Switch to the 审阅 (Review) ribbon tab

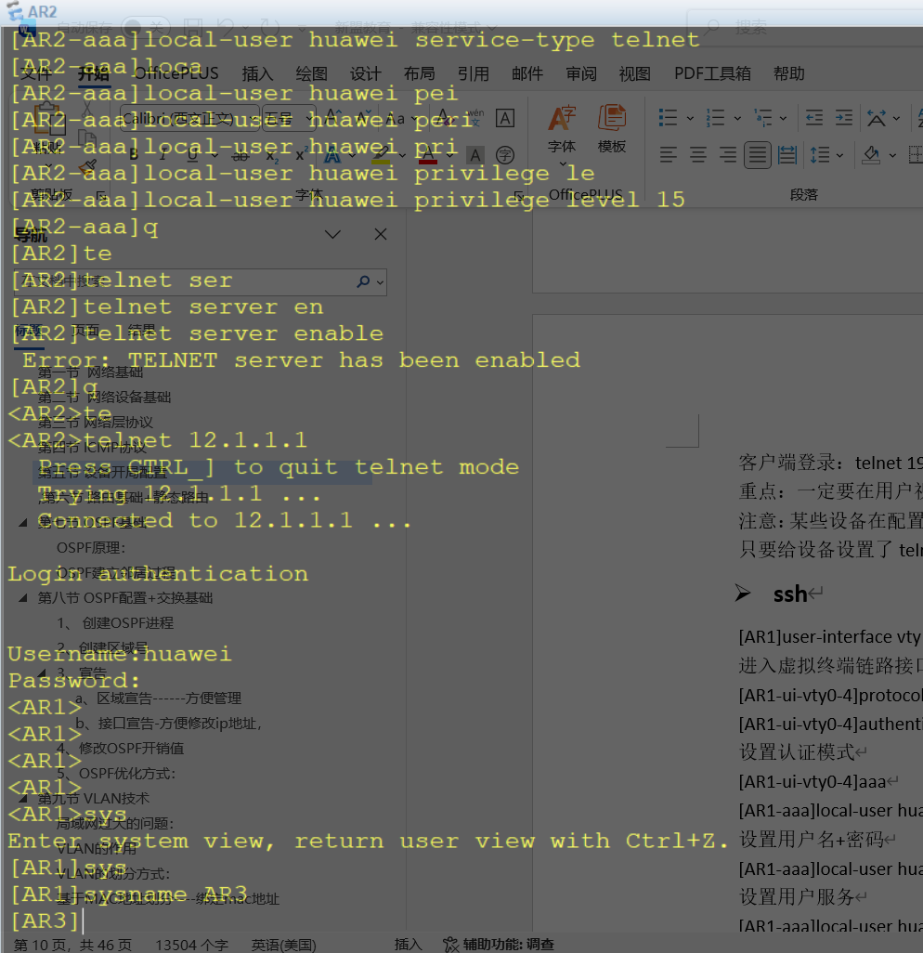tap(581, 74)
